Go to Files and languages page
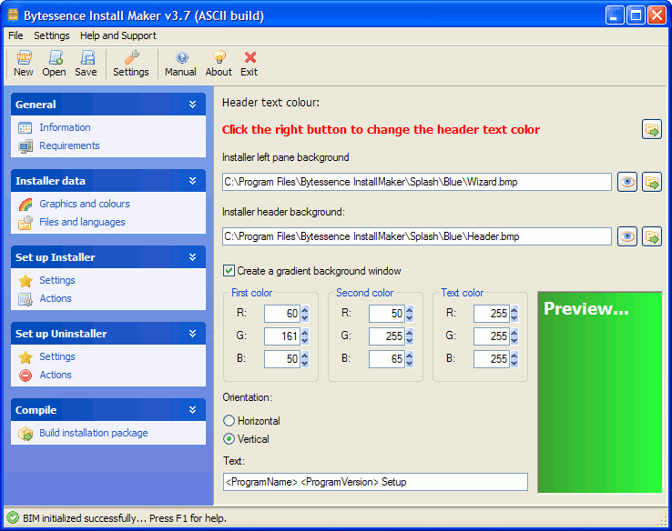 [x=82, y=223]
